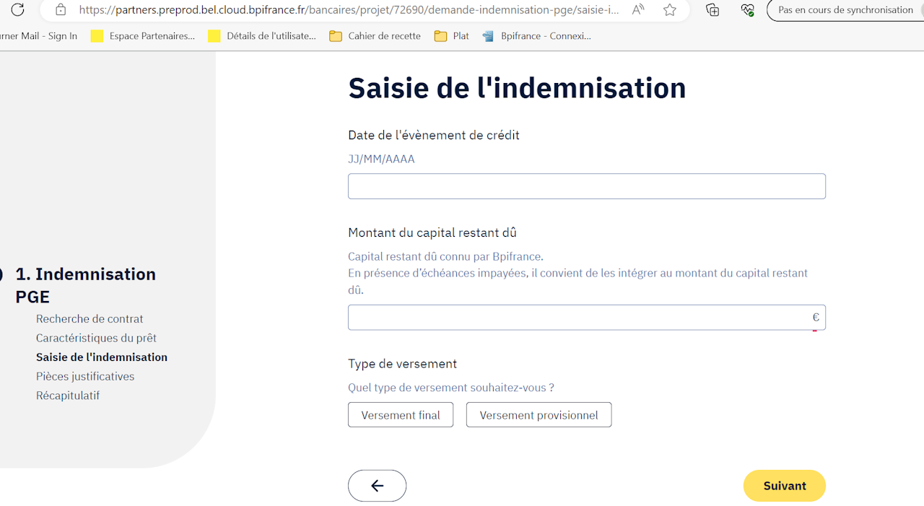Screen dimensions: 924x506
Task: Open the Cahier de recette bookmark folder
Action: (375, 36)
